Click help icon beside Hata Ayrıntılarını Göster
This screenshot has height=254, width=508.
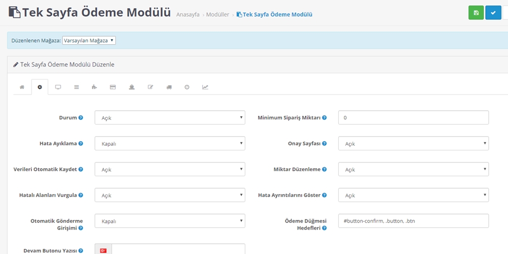[324, 196]
